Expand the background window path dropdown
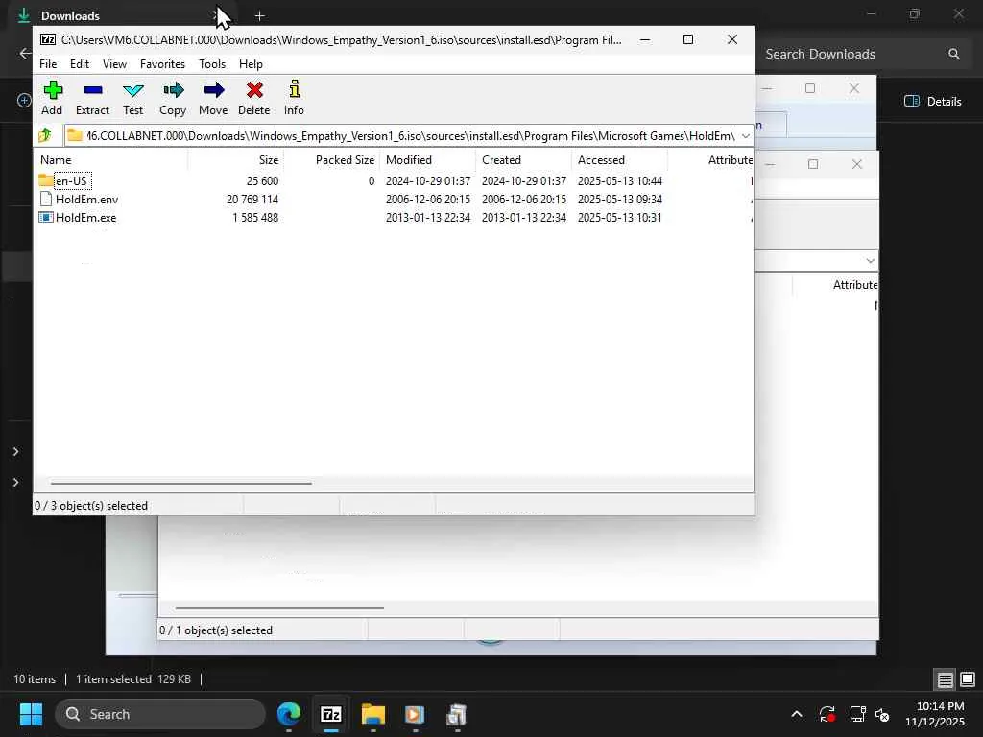 click(870, 261)
